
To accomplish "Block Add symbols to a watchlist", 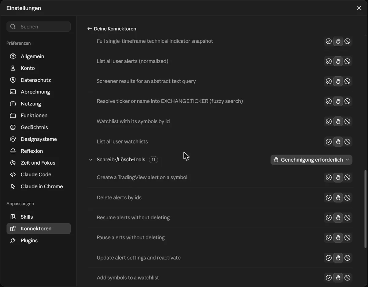I will [x=347, y=278].
